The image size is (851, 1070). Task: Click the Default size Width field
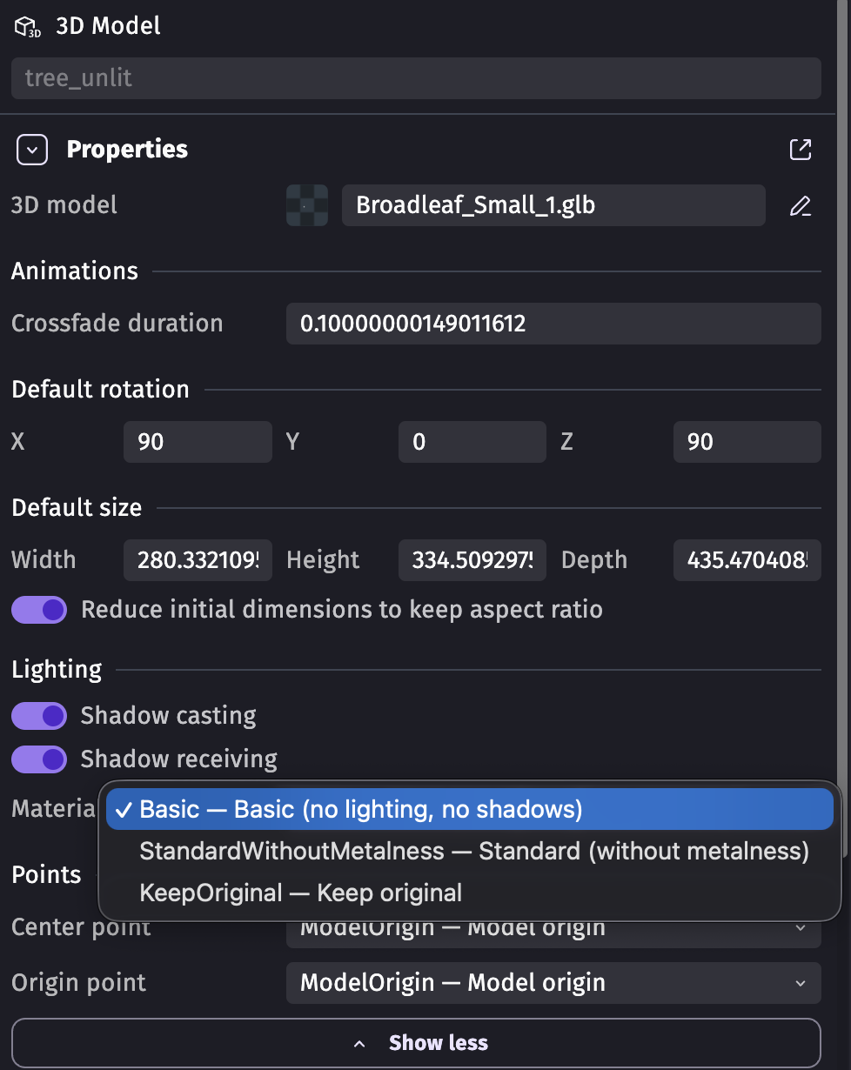tap(198, 560)
